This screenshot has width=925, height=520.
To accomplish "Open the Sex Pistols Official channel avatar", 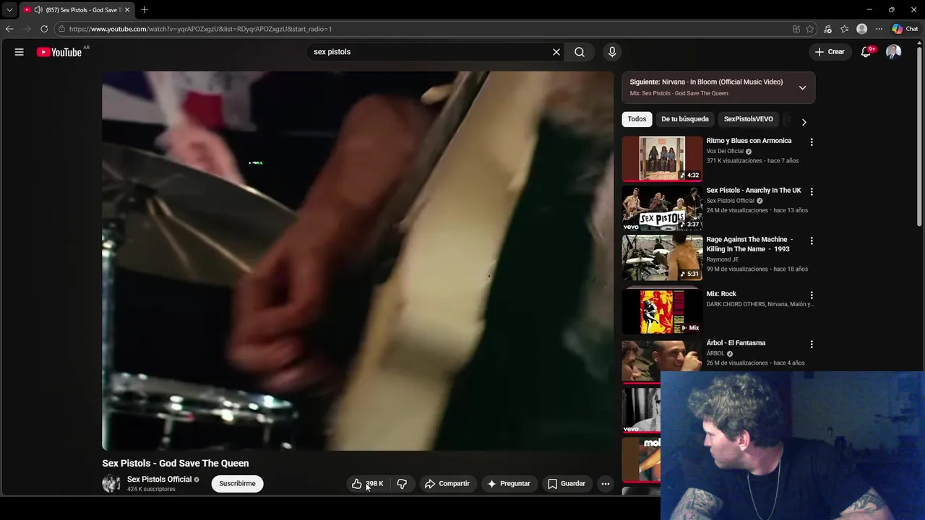I will [111, 484].
